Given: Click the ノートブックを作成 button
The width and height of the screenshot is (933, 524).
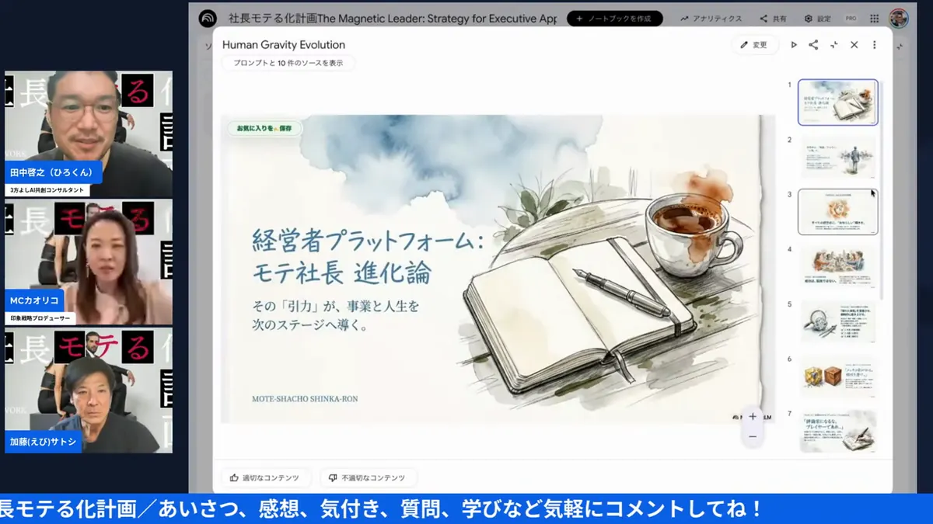Looking at the screenshot, I should click(615, 19).
